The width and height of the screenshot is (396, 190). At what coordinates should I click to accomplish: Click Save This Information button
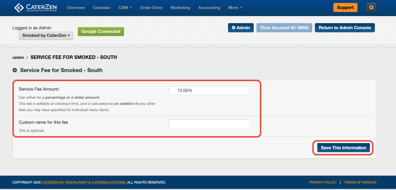pos(344,148)
